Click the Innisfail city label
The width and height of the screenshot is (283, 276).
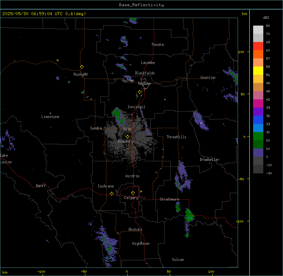pyautogui.click(x=136, y=107)
